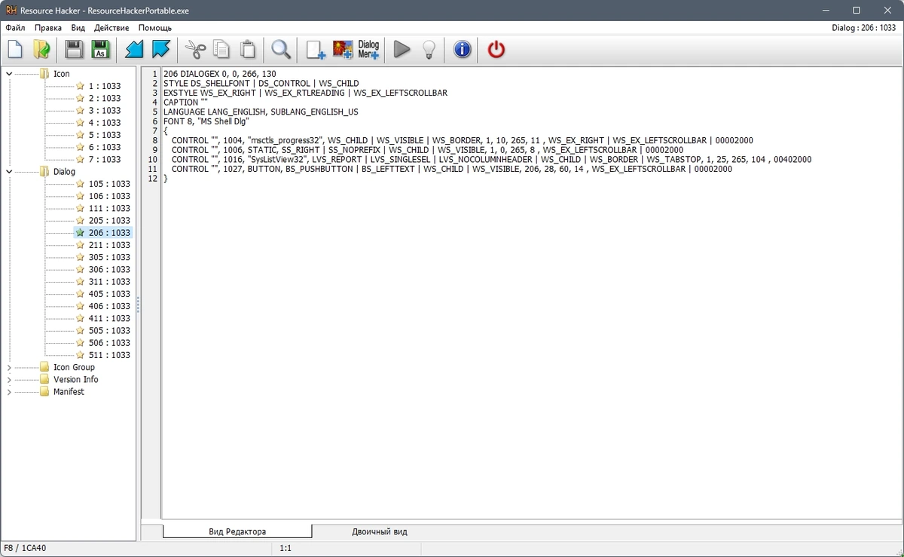Click the Open file folder icon

click(41, 50)
